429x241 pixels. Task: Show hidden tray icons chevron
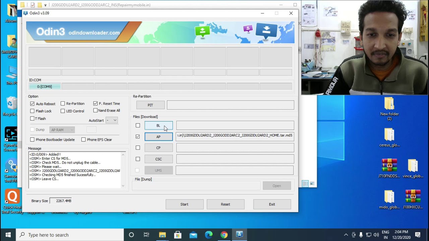pyautogui.click(x=346, y=235)
